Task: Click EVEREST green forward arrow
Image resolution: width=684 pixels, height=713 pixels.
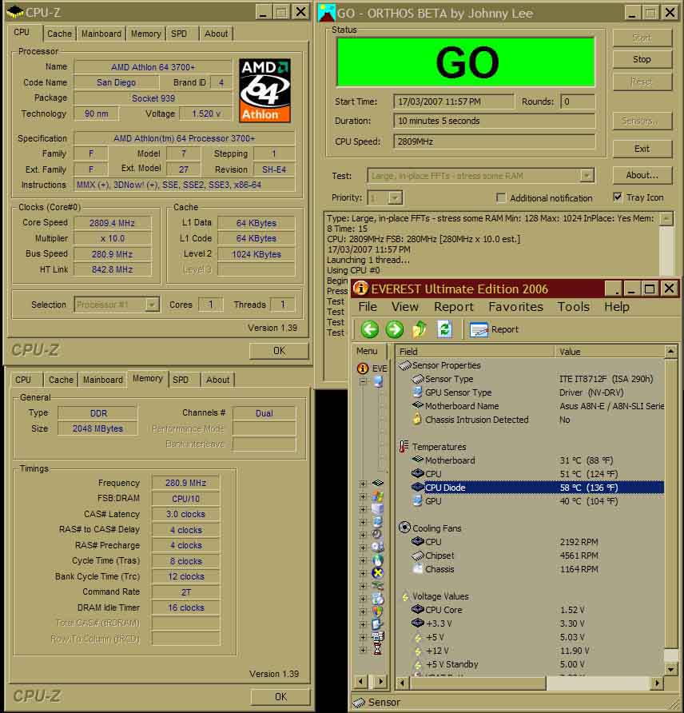Action: tap(394, 329)
